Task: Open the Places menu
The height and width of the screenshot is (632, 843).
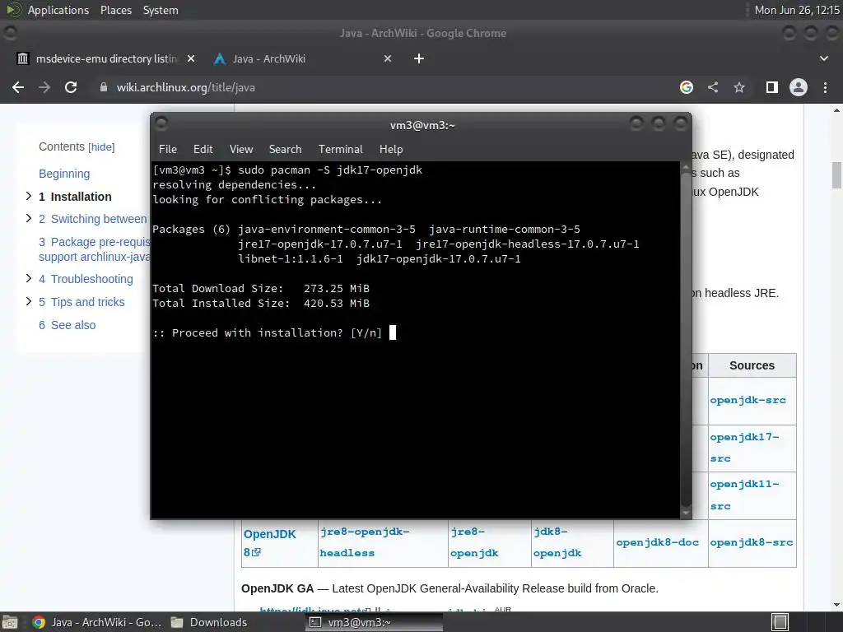Action: point(115,10)
